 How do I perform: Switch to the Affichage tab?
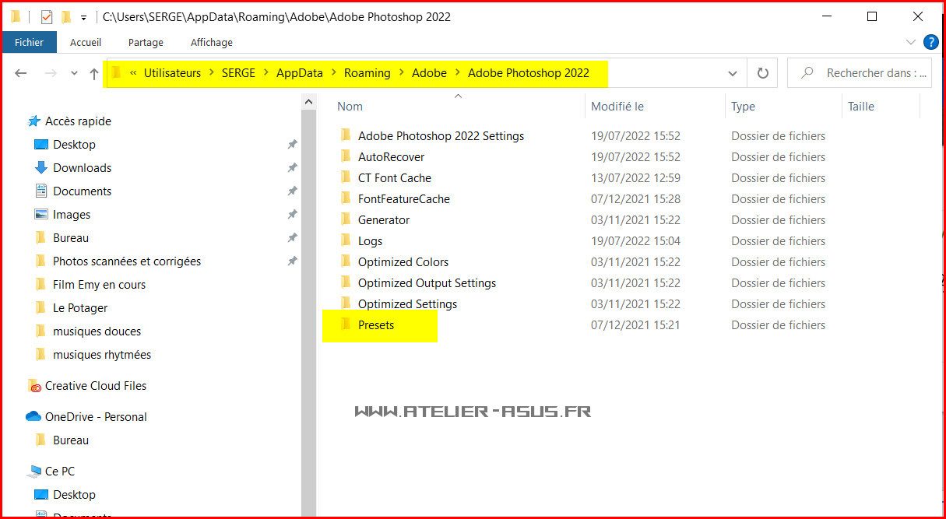pyautogui.click(x=211, y=42)
